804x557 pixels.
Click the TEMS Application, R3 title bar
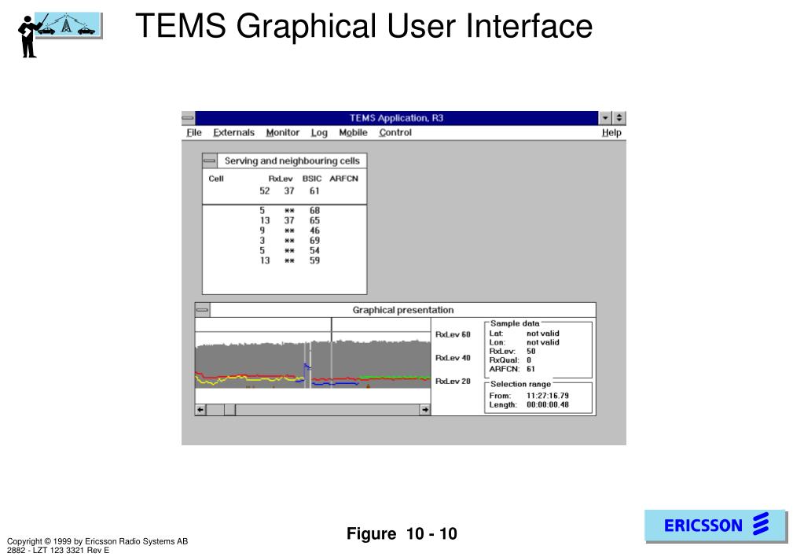pyautogui.click(x=396, y=118)
